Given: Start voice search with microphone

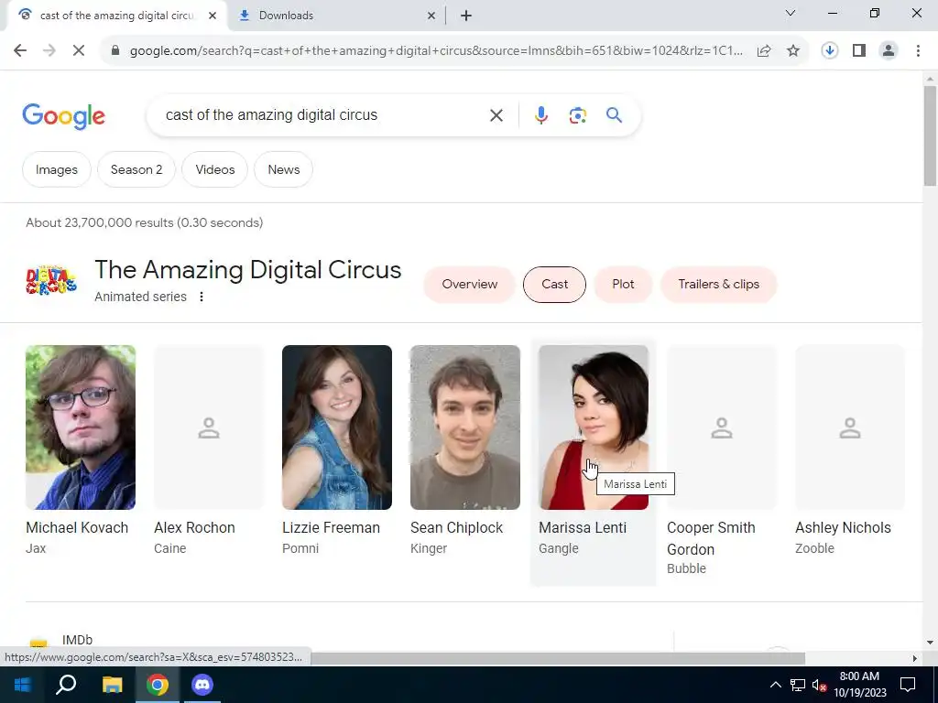Looking at the screenshot, I should tap(540, 115).
